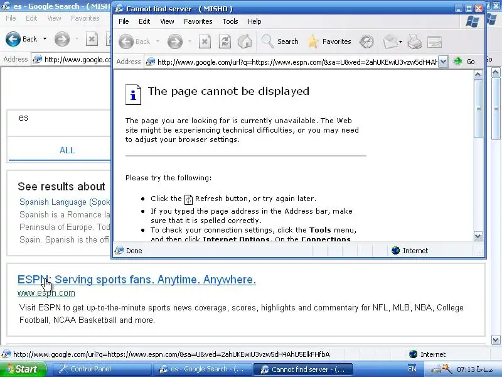Open Favorites menu in Cannot find server window

198,21
